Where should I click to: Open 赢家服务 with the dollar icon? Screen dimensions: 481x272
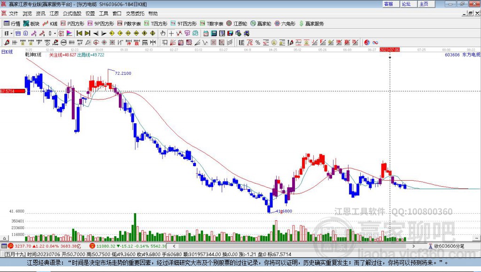tap(311, 24)
